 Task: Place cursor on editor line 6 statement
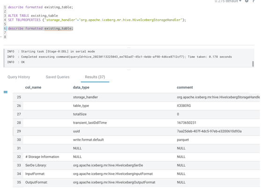tap(40, 29)
